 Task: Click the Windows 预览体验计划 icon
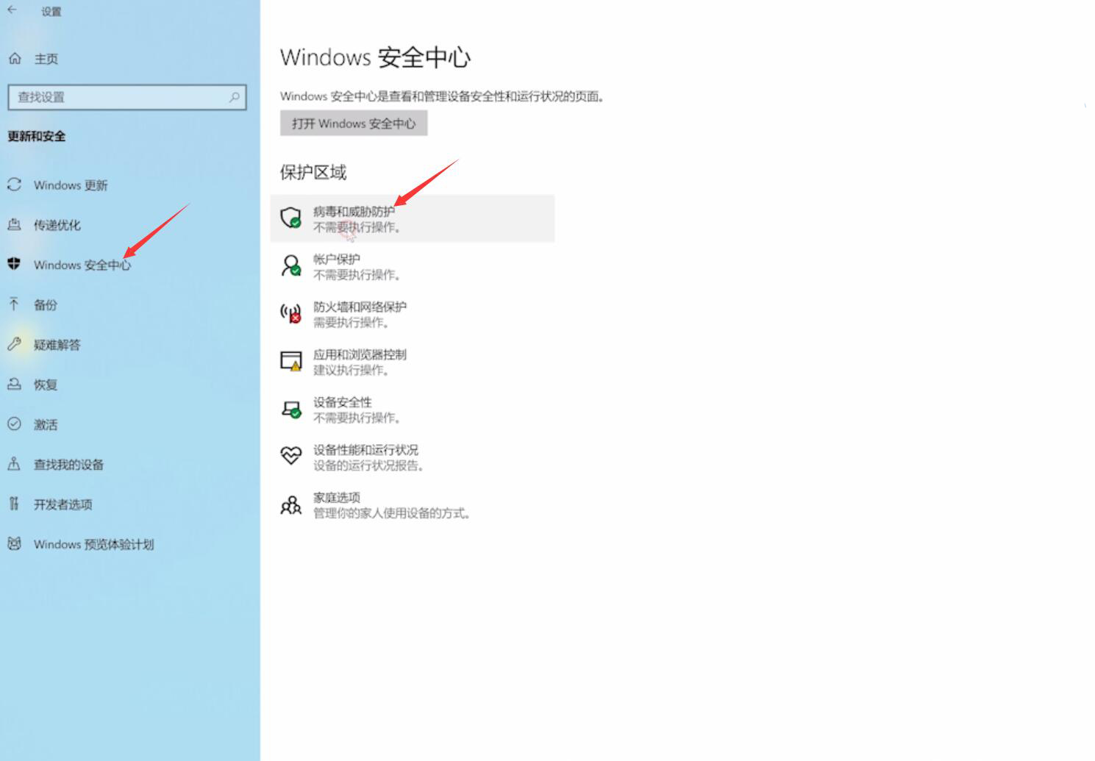14,543
